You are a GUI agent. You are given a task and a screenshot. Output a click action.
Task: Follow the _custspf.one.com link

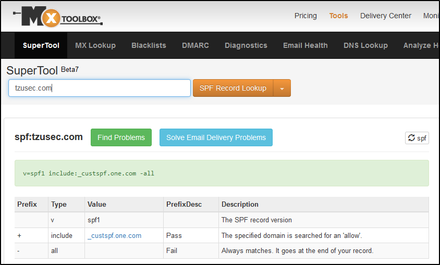tap(115, 236)
